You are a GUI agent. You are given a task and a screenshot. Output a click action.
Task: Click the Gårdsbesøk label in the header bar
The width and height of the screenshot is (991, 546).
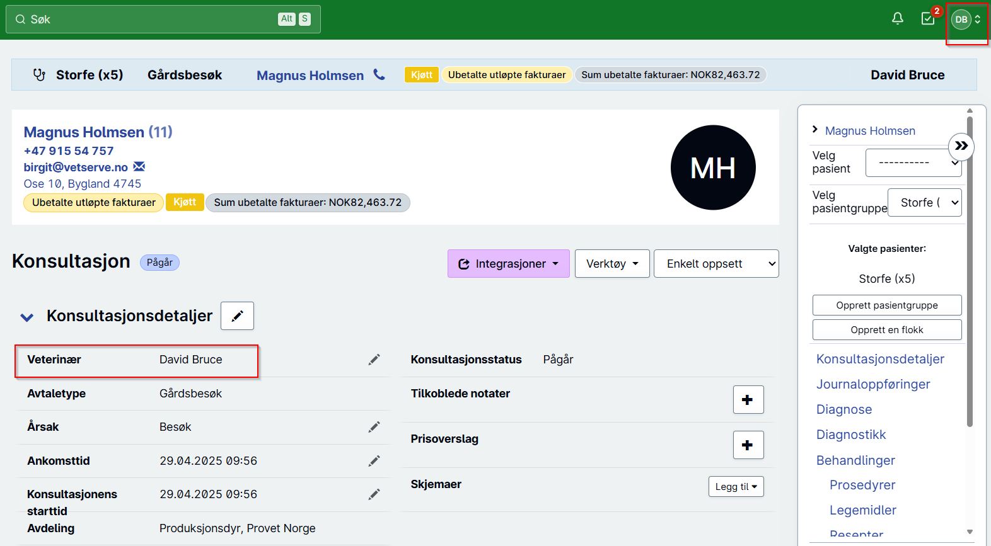pos(185,75)
